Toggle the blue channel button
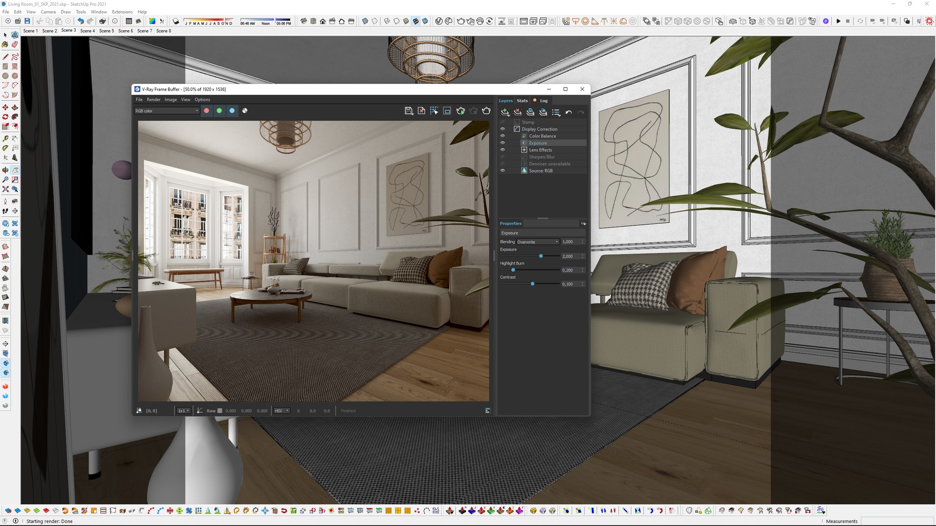 coord(232,111)
